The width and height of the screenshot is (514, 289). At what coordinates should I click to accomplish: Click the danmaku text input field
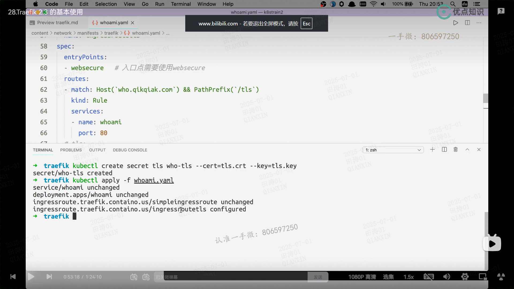230,277
